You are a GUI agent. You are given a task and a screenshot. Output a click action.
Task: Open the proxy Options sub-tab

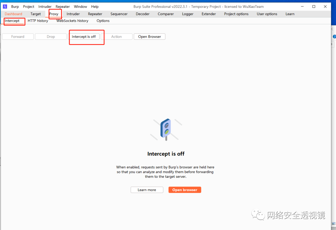[103, 21]
